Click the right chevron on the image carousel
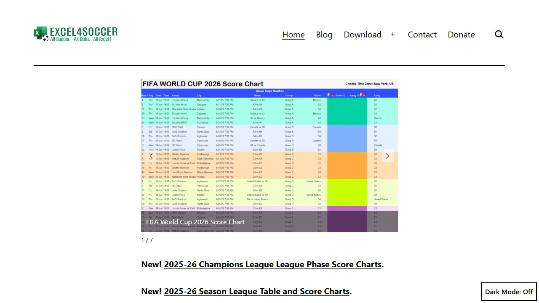This screenshot has height=303, width=539. click(x=387, y=156)
